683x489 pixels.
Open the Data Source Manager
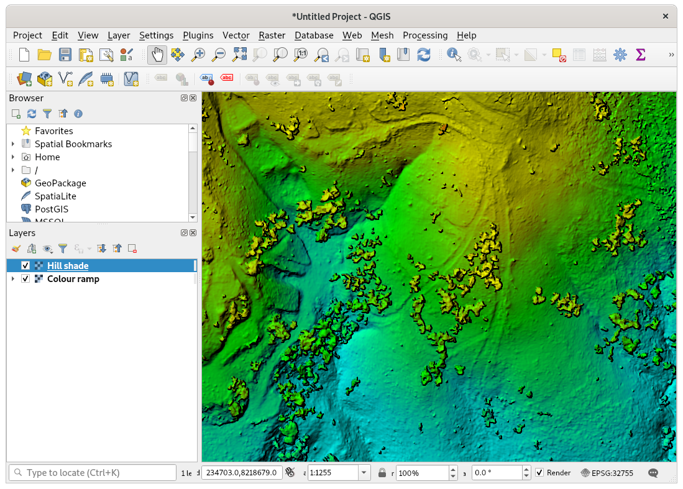pyautogui.click(x=24, y=79)
